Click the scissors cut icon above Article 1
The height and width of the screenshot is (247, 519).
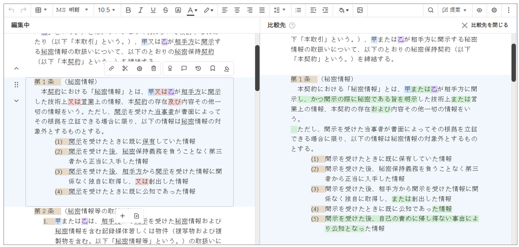125,69
